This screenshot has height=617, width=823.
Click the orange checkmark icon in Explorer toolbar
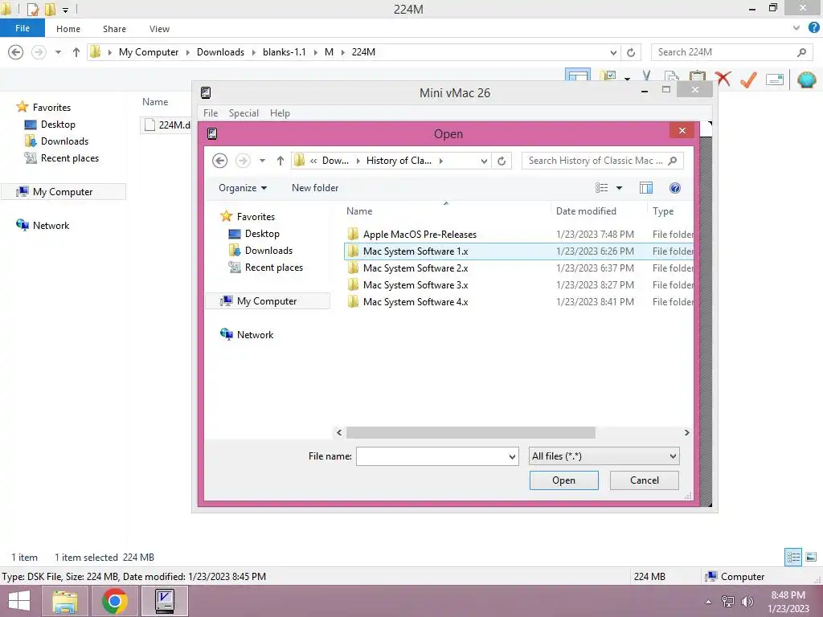[x=748, y=80]
